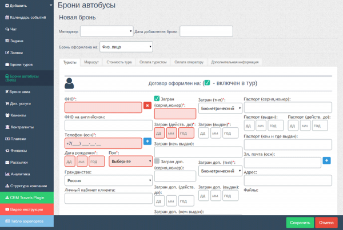Click Дата рождения year field

(x=97, y=162)
